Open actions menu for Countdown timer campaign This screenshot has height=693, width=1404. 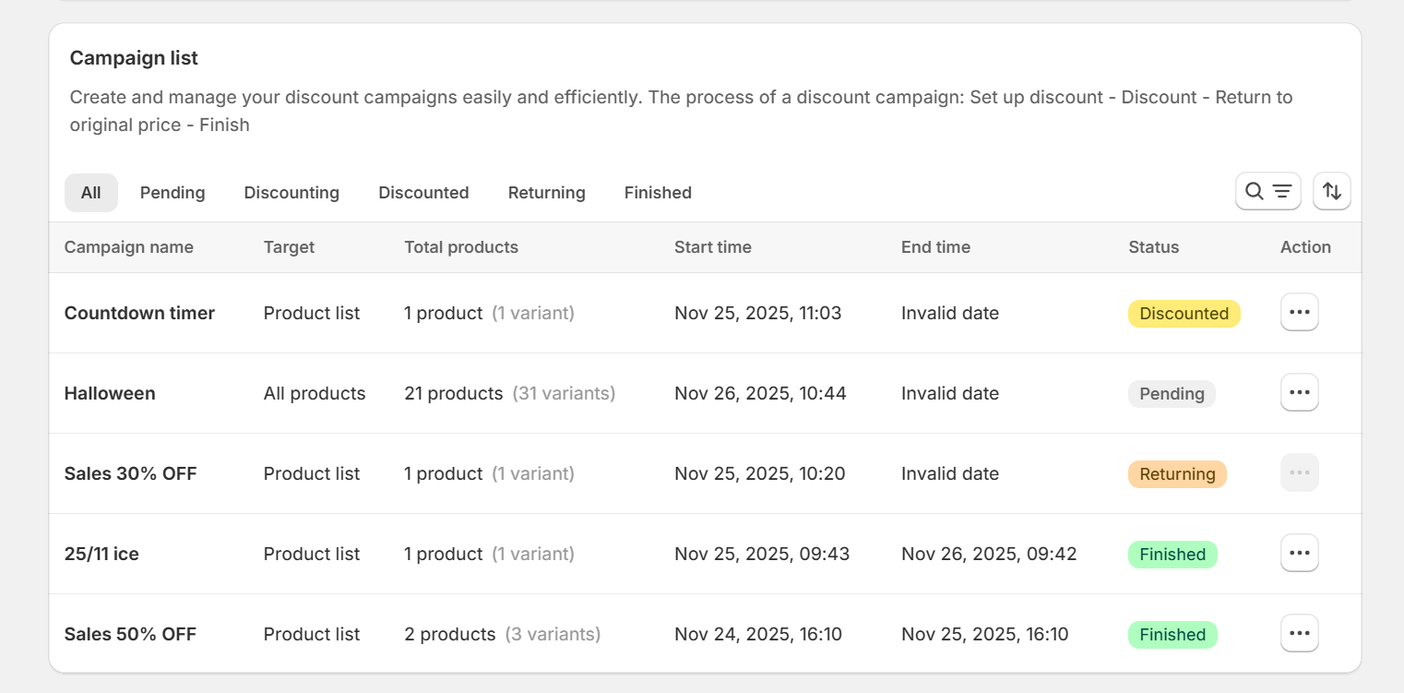point(1299,313)
